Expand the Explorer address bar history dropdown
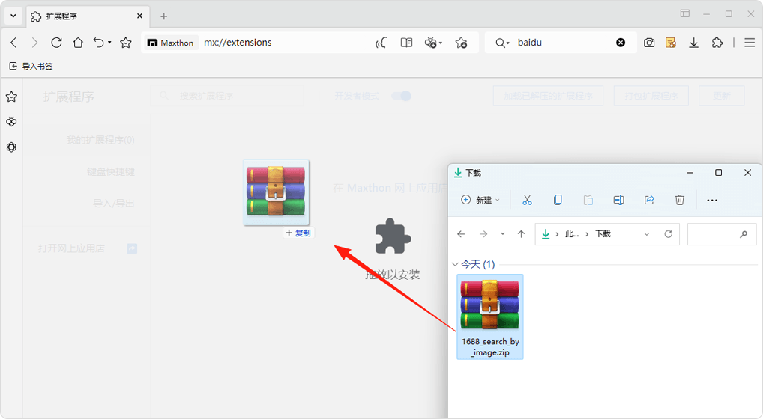The width and height of the screenshot is (763, 419). (647, 234)
